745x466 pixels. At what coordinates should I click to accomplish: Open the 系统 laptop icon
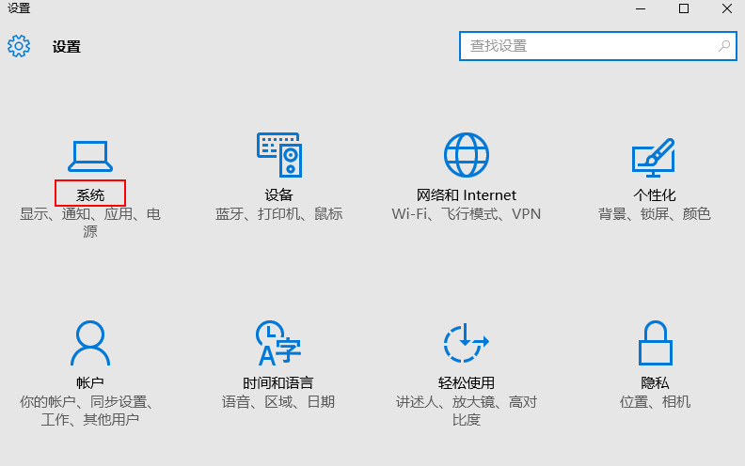[90, 156]
